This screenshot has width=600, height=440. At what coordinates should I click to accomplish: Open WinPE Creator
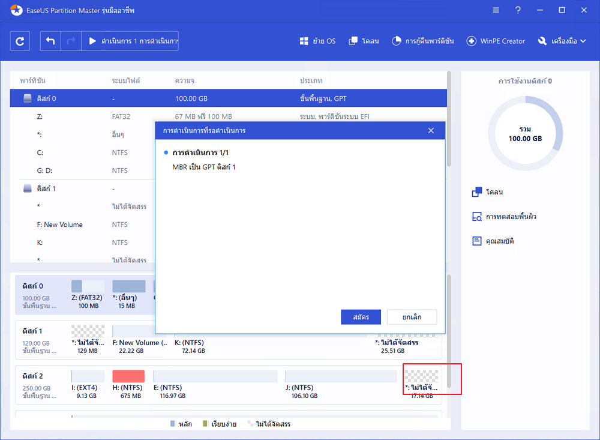pyautogui.click(x=496, y=41)
